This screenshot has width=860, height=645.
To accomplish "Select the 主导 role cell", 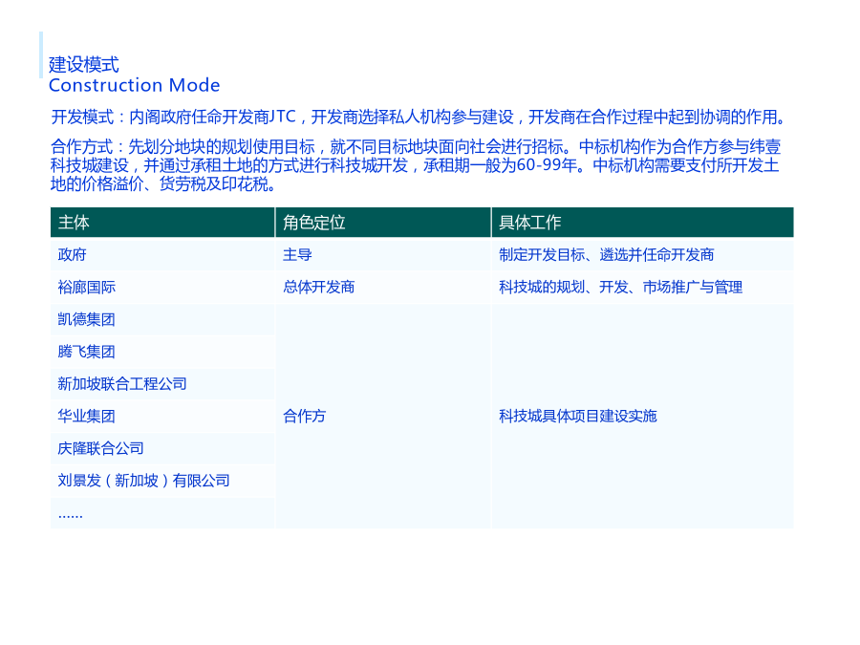I will [383, 254].
